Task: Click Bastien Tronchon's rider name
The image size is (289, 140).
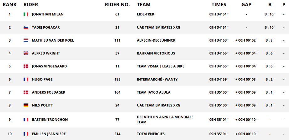Action: click(x=50, y=120)
